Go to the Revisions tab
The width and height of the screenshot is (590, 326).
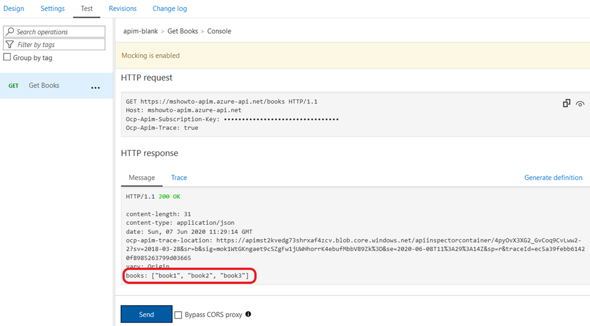(x=123, y=8)
